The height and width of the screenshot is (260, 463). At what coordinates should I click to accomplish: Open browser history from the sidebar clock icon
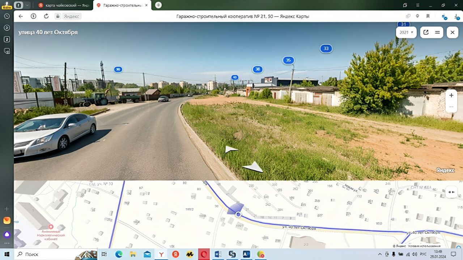tap(7, 16)
